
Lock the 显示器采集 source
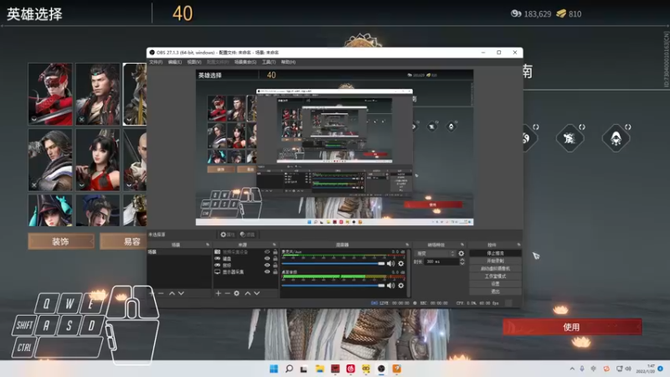click(276, 271)
